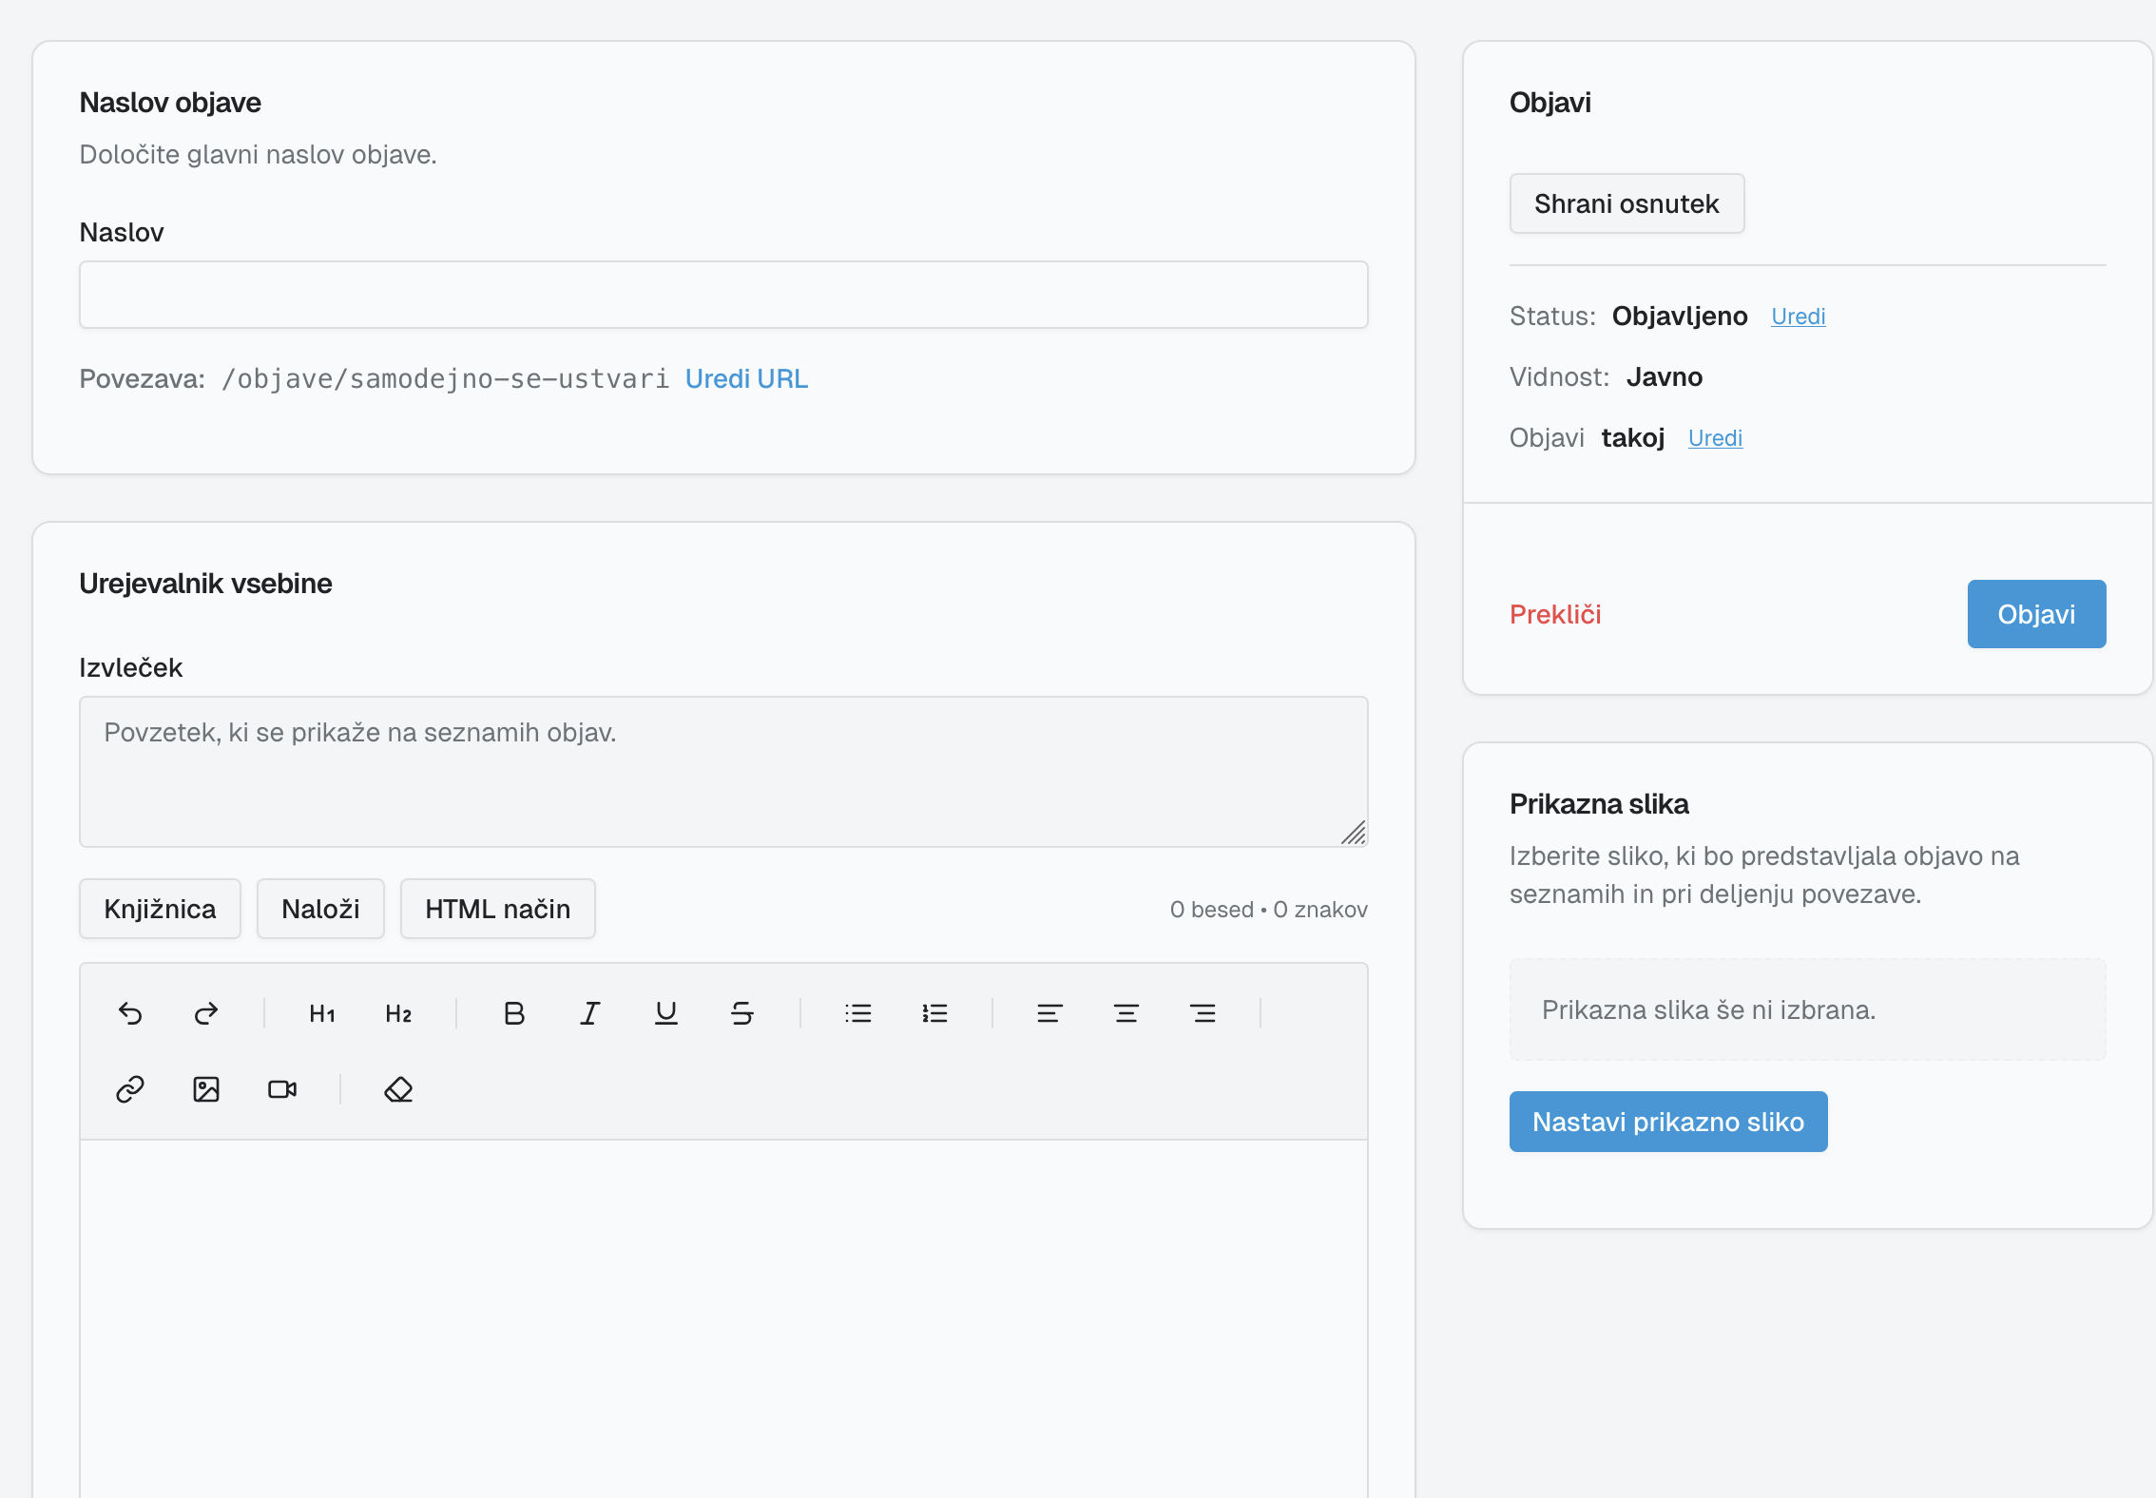Click the redo arrow icon
Image resolution: width=2156 pixels, height=1498 pixels.
coord(206,1013)
